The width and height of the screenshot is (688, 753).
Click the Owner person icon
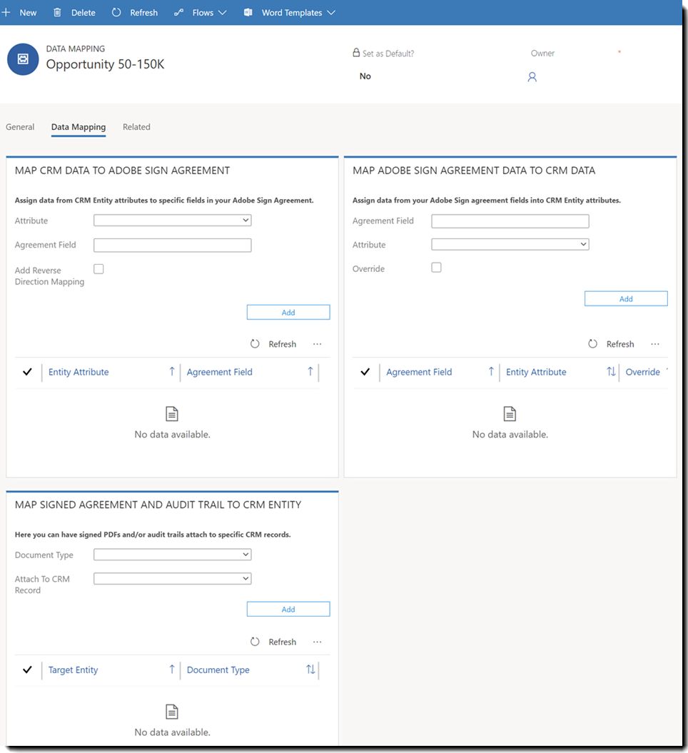point(532,77)
